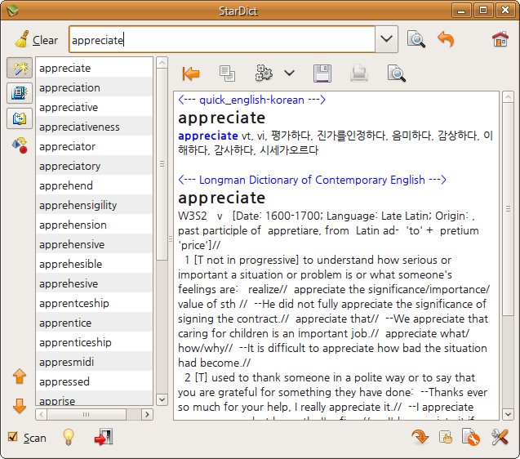Select appreciativeness in the word list
Screen dimensions: 520x459
[x=94, y=127]
